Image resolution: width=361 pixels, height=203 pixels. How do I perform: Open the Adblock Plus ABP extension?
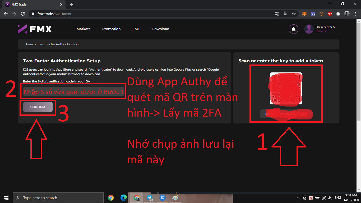click(330, 14)
